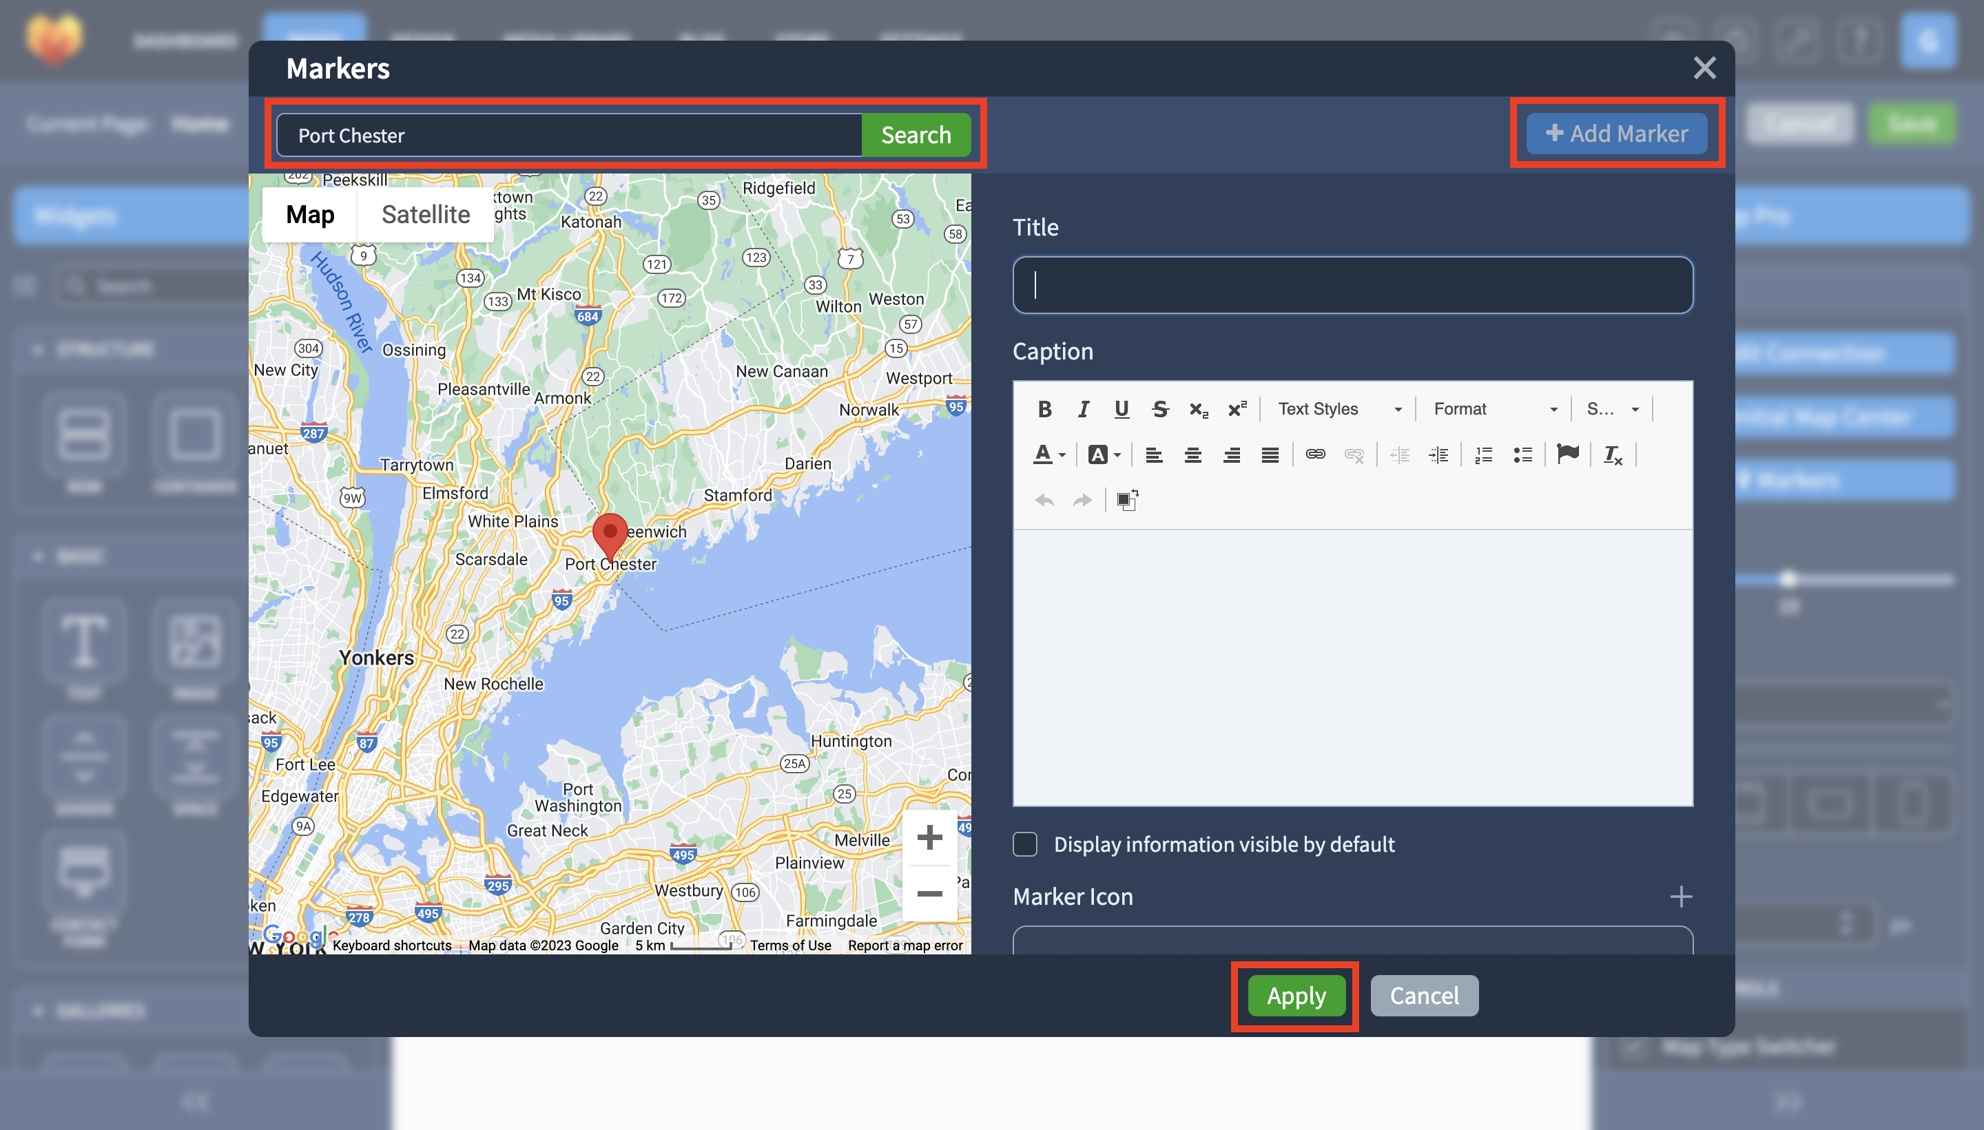Screen dimensions: 1984x1130
Task: Click the Marker Icon input field
Action: click(1352, 940)
